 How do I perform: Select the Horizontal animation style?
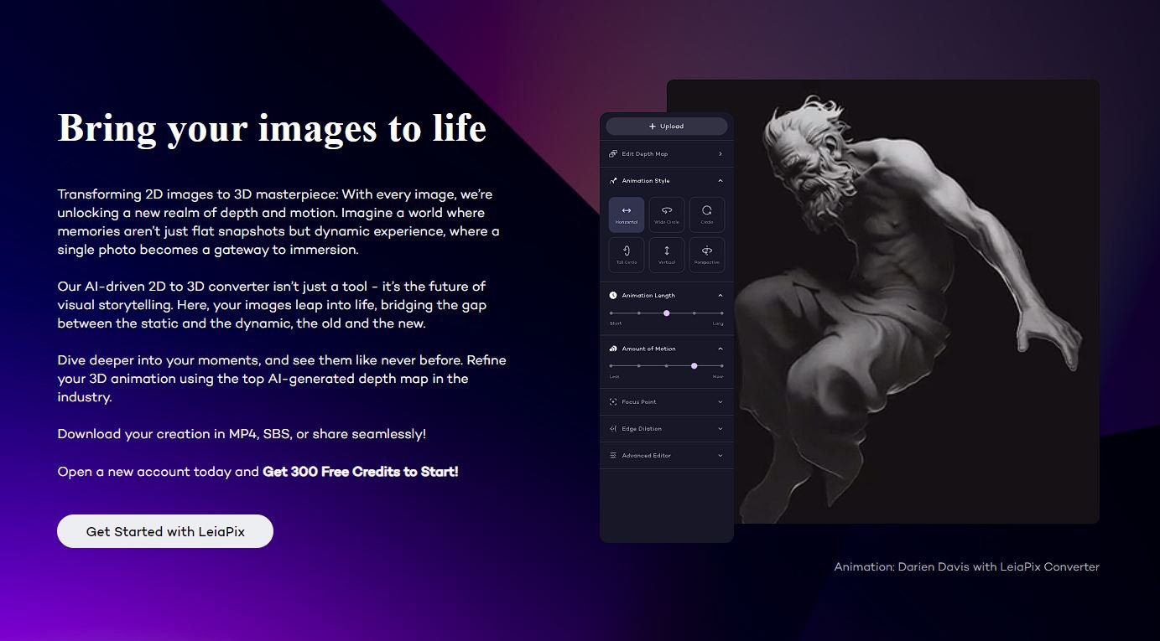pos(627,215)
